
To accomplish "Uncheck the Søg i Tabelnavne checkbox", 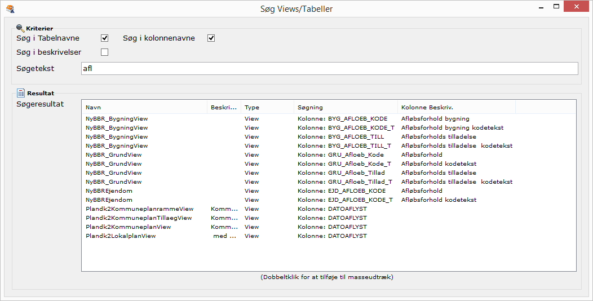I will (x=104, y=38).
